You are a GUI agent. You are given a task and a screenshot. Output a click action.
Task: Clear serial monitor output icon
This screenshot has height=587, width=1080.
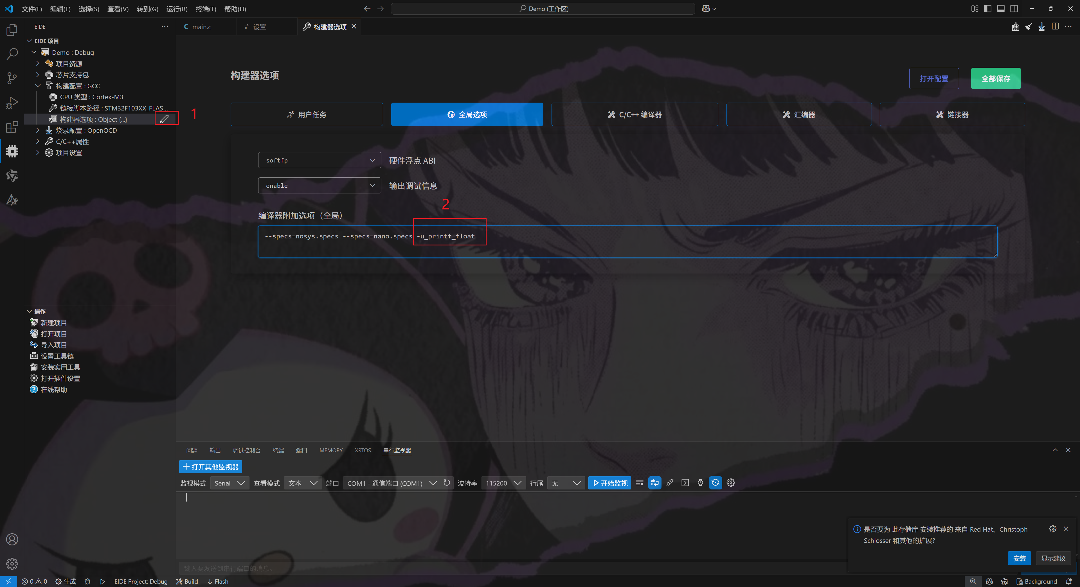pos(639,483)
